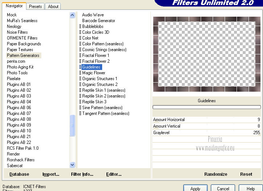Viewport: 263px width, 191px height.
Task: Select the Guidelines filter
Action: point(91,67)
